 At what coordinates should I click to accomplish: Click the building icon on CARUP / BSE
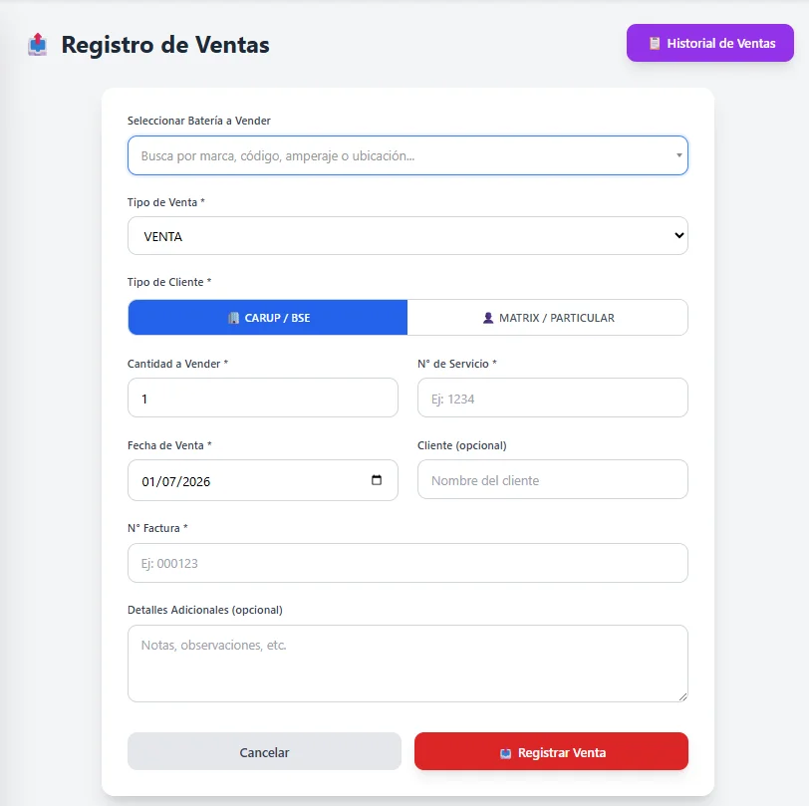(x=234, y=318)
